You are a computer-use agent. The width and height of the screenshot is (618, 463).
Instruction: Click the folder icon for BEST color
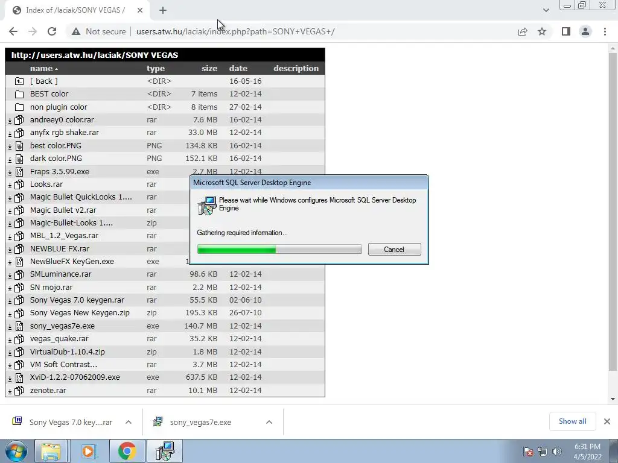pos(19,94)
